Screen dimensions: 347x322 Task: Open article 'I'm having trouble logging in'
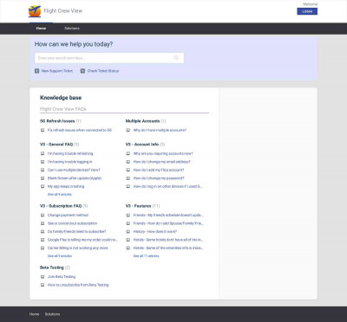69,162
